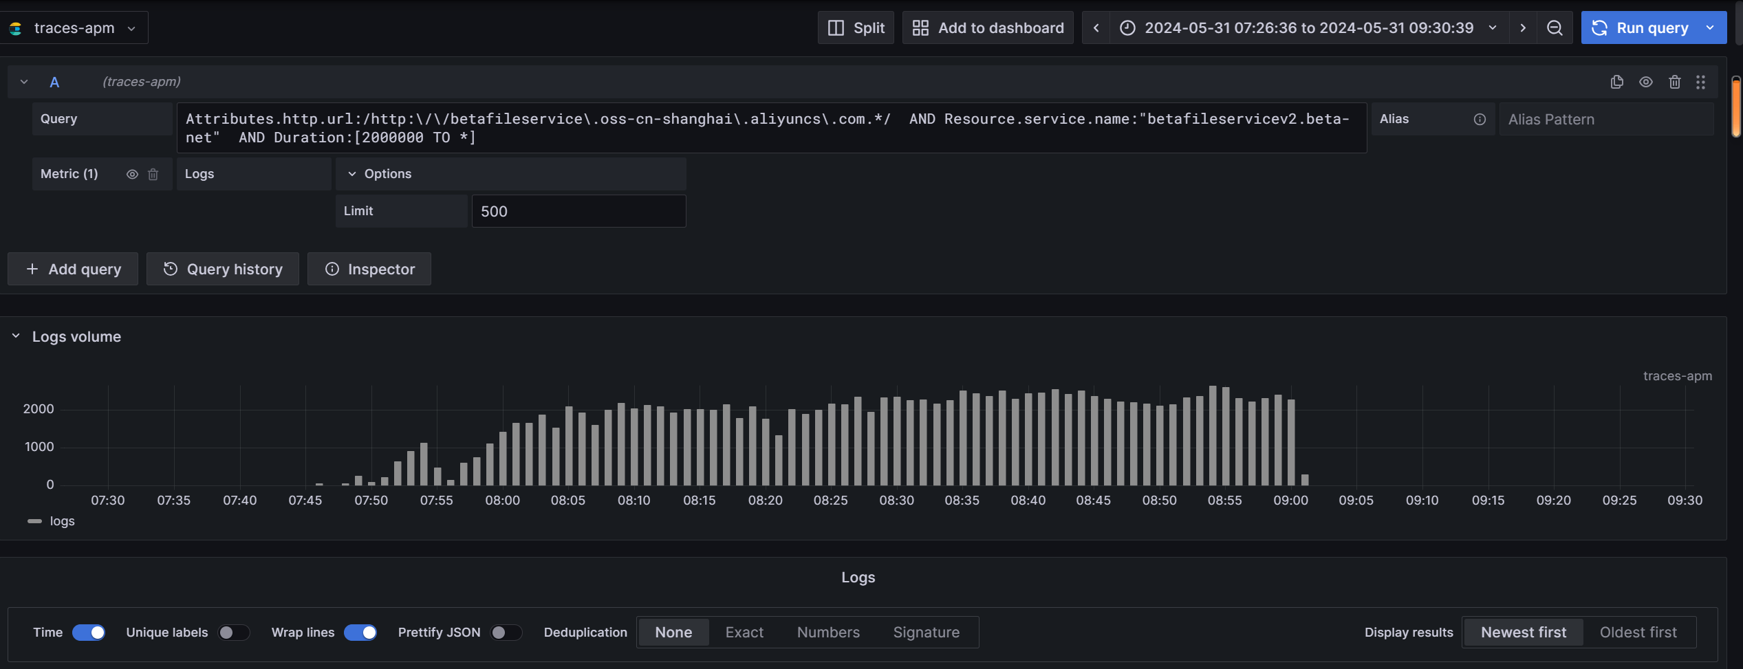
Task: Open the traces-apm datasource picker
Action: pyautogui.click(x=74, y=28)
